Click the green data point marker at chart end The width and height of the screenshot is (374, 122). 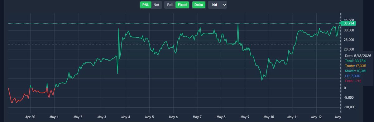pyautogui.click(x=340, y=23)
